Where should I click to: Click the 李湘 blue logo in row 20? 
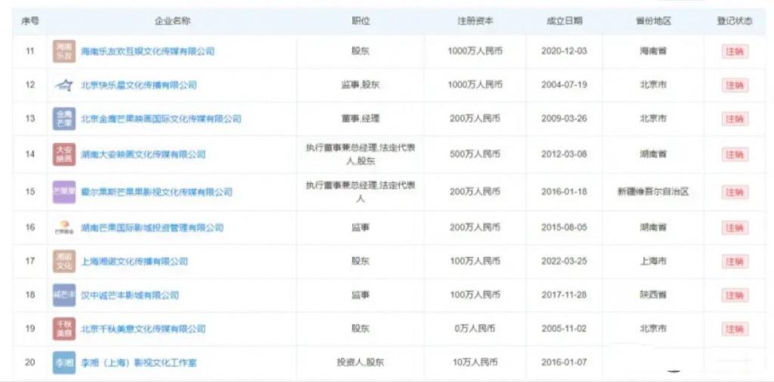[63, 363]
